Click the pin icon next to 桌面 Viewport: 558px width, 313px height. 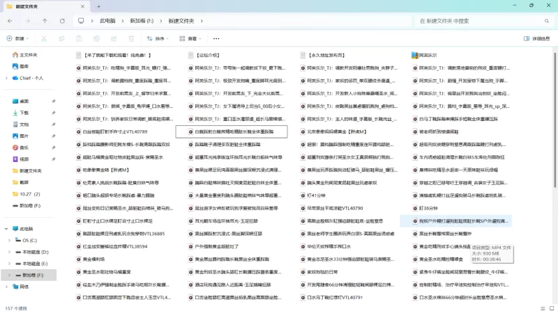(54, 101)
